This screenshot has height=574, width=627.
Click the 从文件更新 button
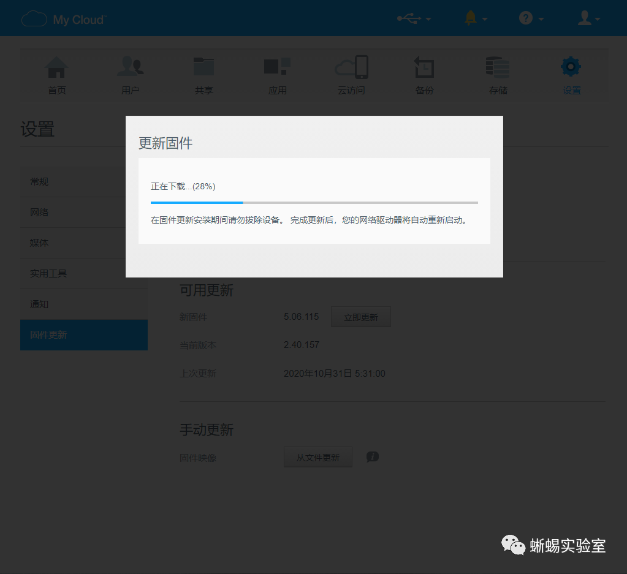pyautogui.click(x=318, y=457)
